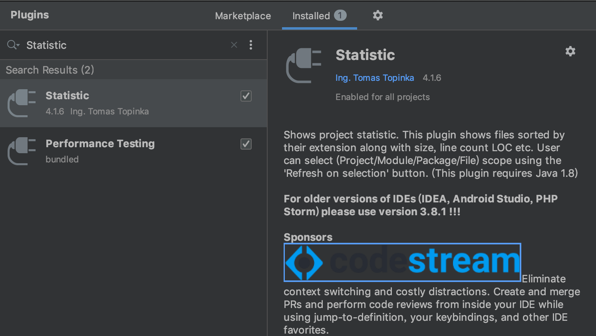Uncheck the Performance Testing plugin
Viewport: 596px width, 336px height.
click(246, 144)
